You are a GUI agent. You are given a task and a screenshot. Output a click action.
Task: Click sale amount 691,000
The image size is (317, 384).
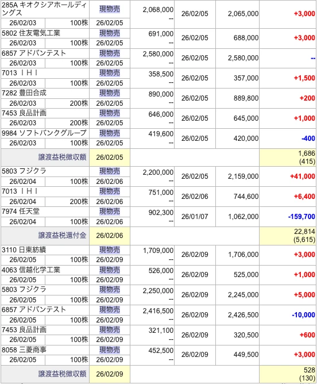pyautogui.click(x=161, y=33)
